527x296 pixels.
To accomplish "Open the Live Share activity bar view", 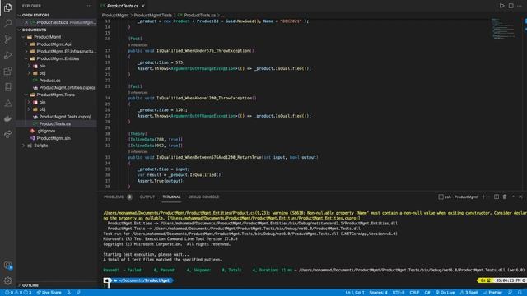I will click(7, 135).
